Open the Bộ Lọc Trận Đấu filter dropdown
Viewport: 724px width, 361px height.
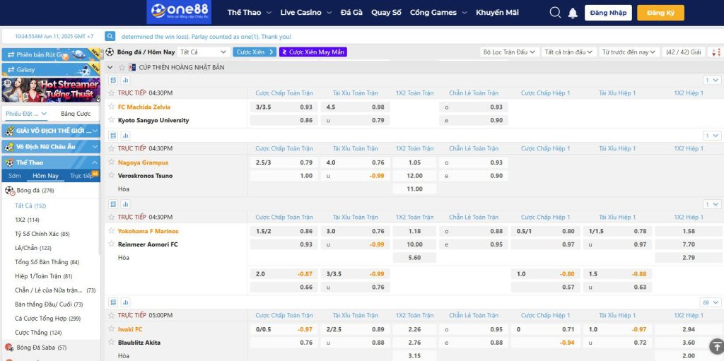pyautogui.click(x=509, y=52)
